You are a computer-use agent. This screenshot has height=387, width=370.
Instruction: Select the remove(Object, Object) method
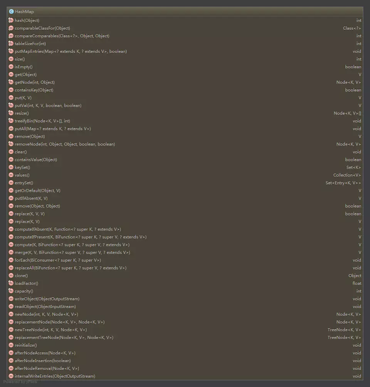click(37, 206)
